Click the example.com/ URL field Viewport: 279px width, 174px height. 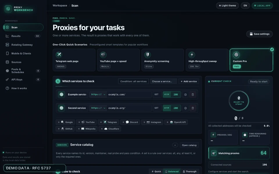129,95
